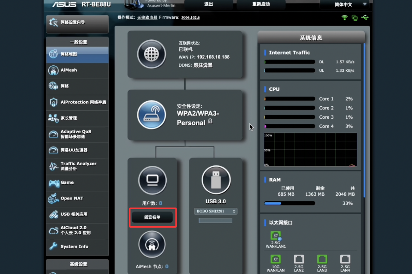Click the Core 4 CPU usage bar
Screen dimensions: 412x274
tap(290, 126)
